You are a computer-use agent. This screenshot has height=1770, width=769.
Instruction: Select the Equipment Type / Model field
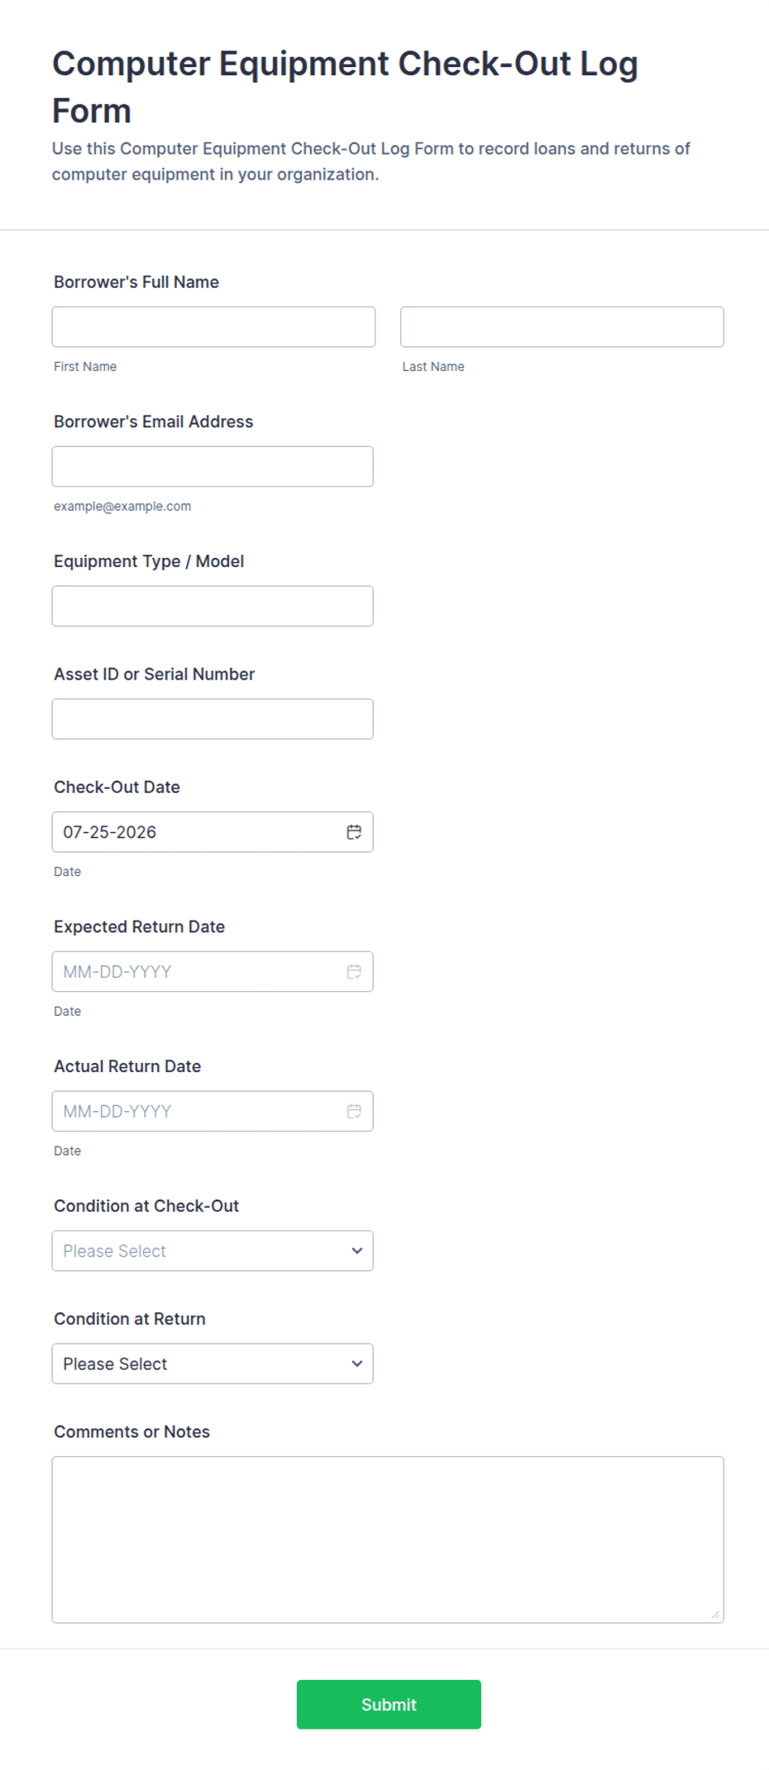(x=213, y=607)
